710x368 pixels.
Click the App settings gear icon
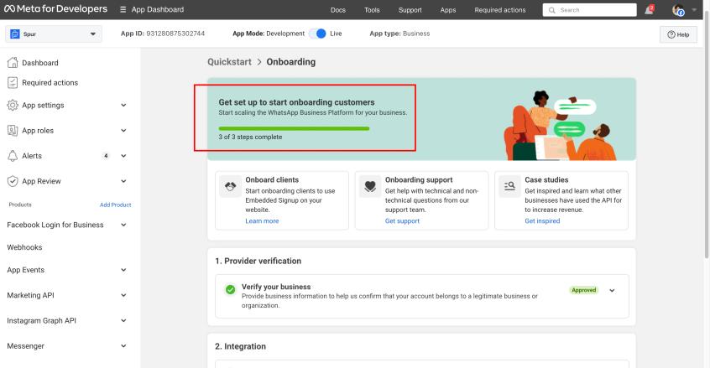[x=13, y=105]
